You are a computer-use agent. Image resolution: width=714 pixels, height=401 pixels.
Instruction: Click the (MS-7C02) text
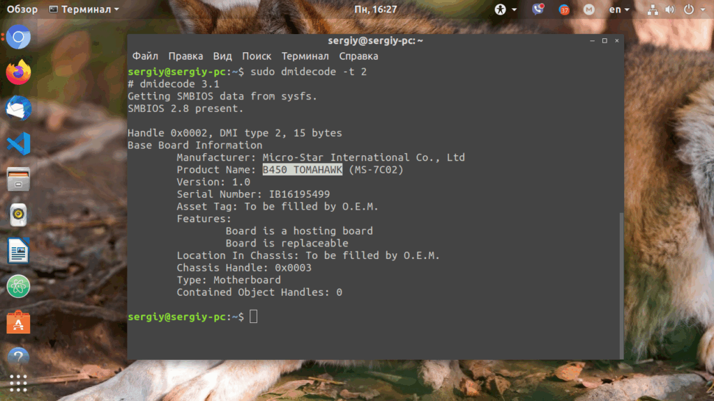click(x=376, y=170)
